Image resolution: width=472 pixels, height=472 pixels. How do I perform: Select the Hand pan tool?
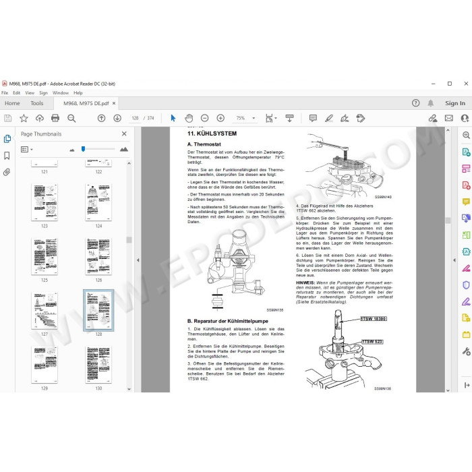(189, 118)
